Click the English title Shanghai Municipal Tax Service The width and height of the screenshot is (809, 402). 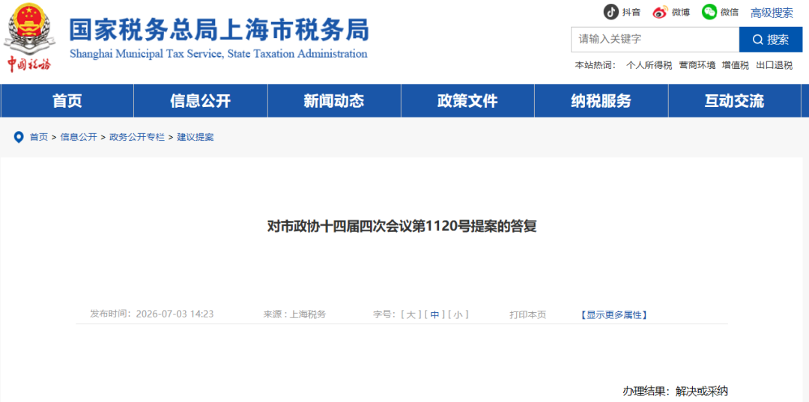click(x=145, y=54)
